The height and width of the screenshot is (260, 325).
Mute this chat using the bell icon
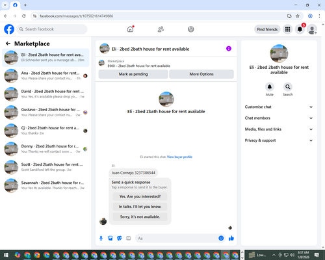coord(270,87)
